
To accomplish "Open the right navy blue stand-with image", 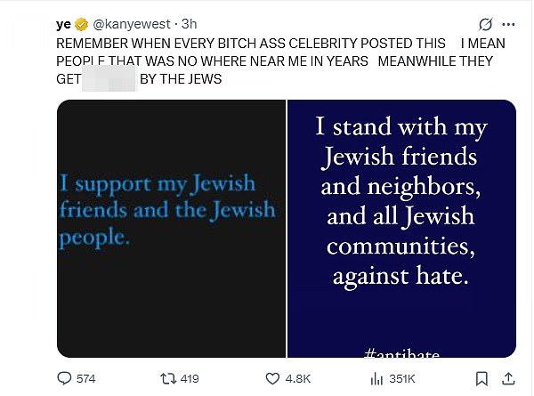I will [x=402, y=229].
